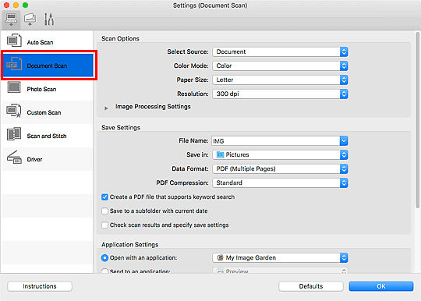Click the Scan and Stitch icon

click(x=14, y=134)
